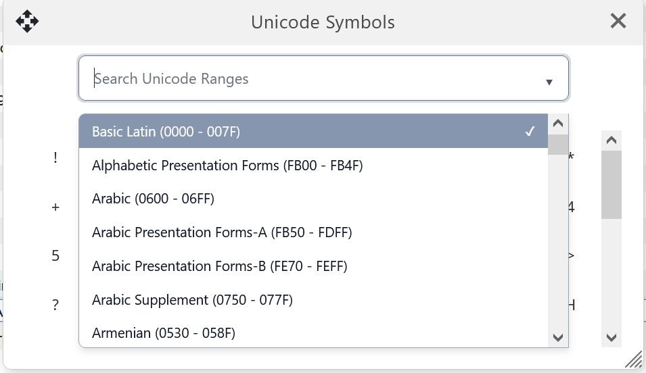Image resolution: width=646 pixels, height=373 pixels.
Task: Collapse the Unicode ranges dropdown arrow
Action: point(549,82)
